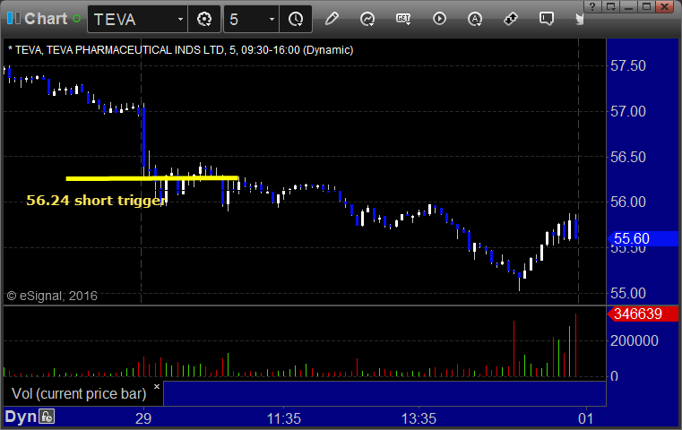The width and height of the screenshot is (682, 430).
Task: Maximize the chart window
Action: [x=646, y=6]
